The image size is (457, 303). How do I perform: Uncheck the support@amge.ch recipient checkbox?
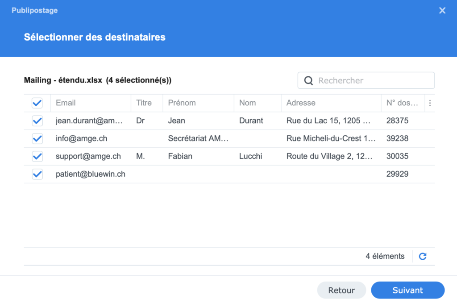(37, 156)
